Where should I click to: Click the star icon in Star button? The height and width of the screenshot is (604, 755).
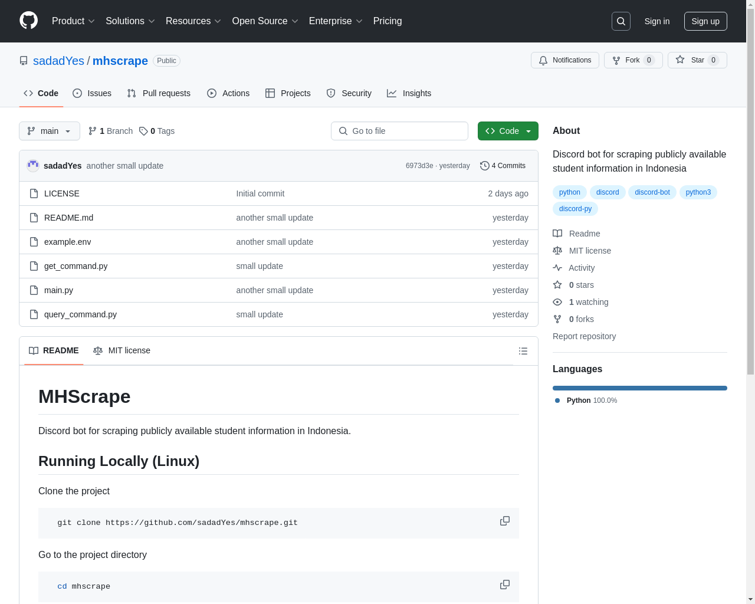coord(680,60)
